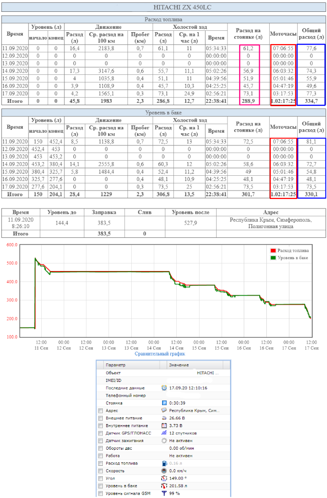Check the Уровень в баке checkbox
Image resolution: width=327 pixels, height=498 pixels.
click(100, 486)
